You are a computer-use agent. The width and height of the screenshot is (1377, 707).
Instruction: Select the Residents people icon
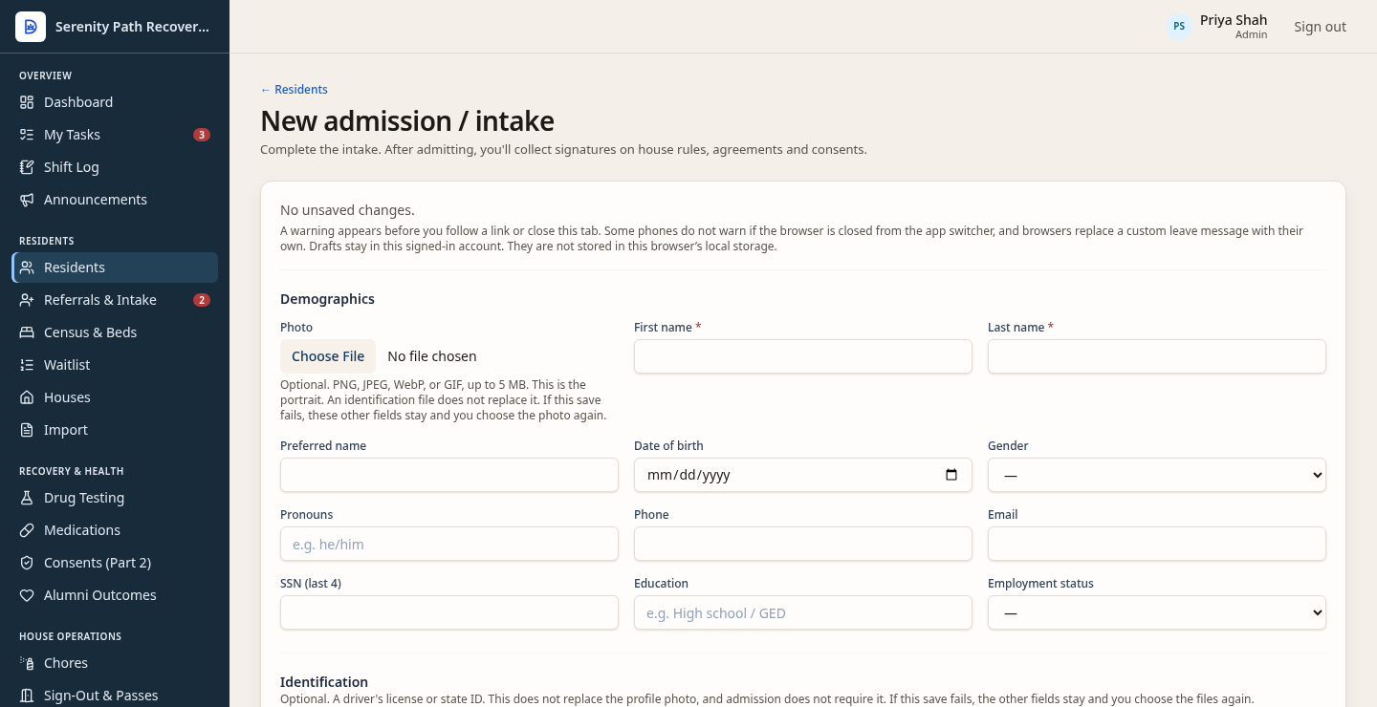pos(27,268)
